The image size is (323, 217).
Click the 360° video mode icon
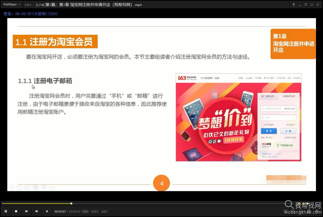point(286,211)
